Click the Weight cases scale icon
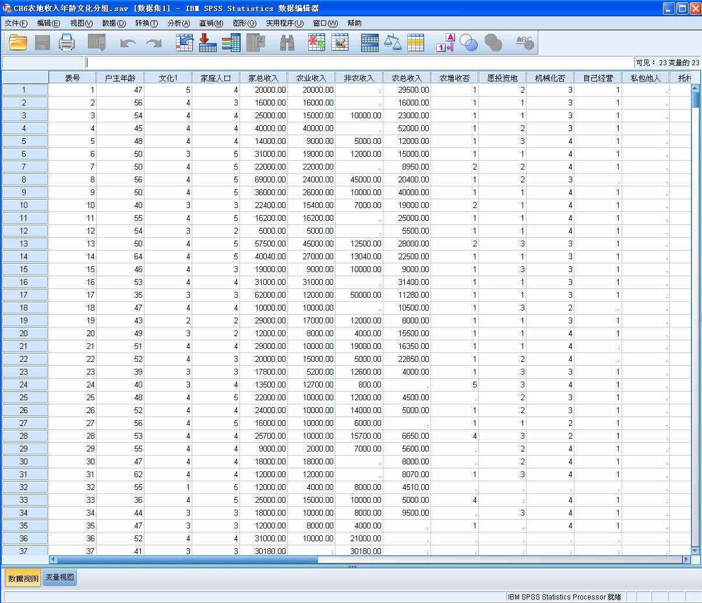The image size is (702, 603). [x=393, y=43]
